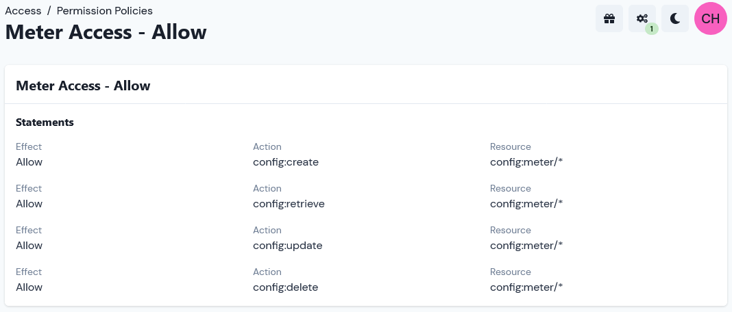Click the Allow effect for config:retrieve
The height and width of the screenshot is (312, 732).
29,204
